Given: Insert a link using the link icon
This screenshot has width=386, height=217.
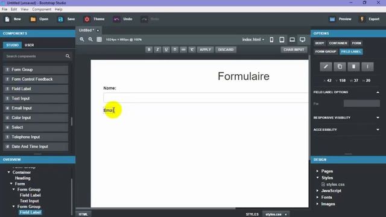Looking at the screenshot, I should coord(183,49).
